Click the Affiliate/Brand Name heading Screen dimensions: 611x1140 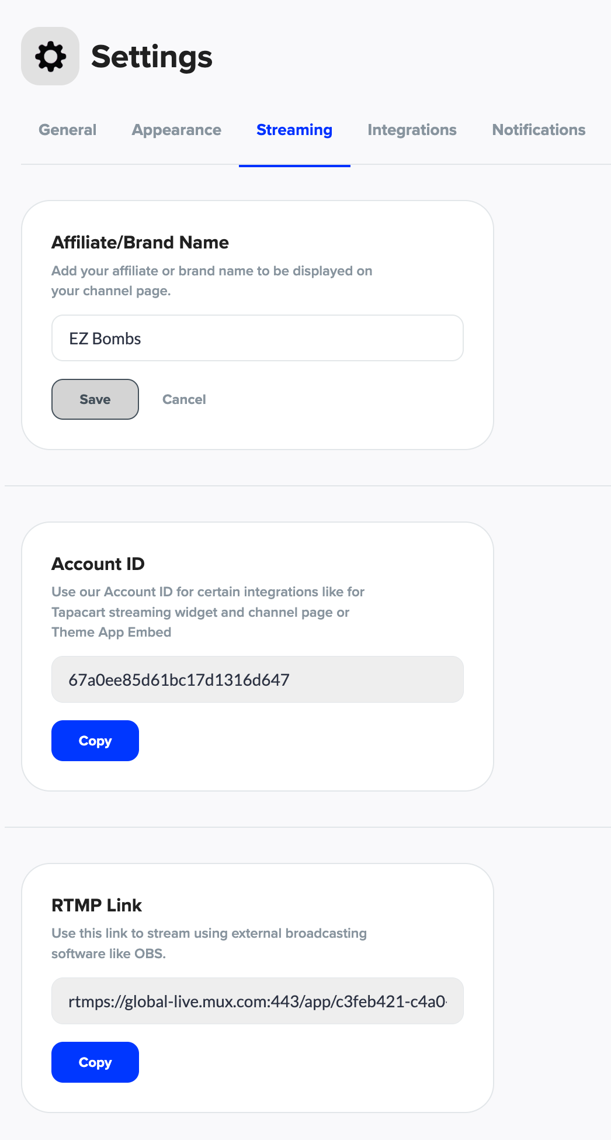coord(140,243)
